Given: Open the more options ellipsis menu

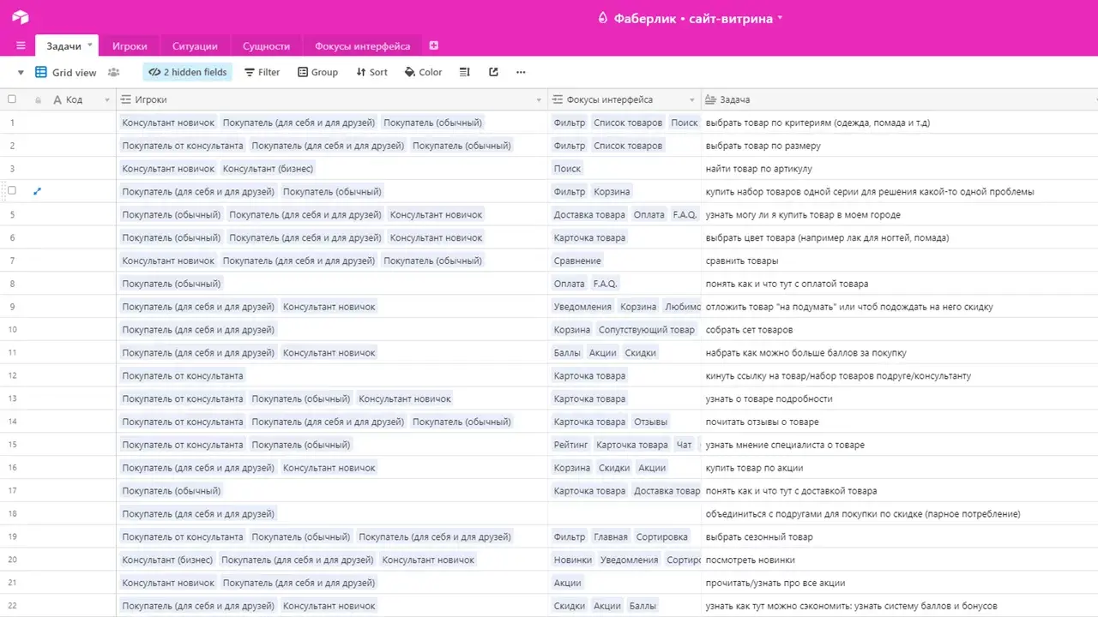Looking at the screenshot, I should 521,72.
